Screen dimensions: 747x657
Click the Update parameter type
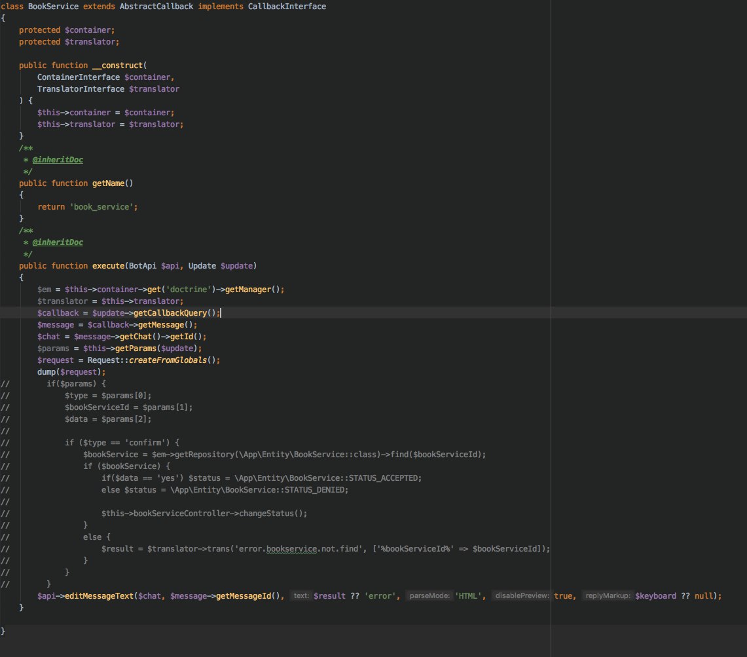point(202,265)
